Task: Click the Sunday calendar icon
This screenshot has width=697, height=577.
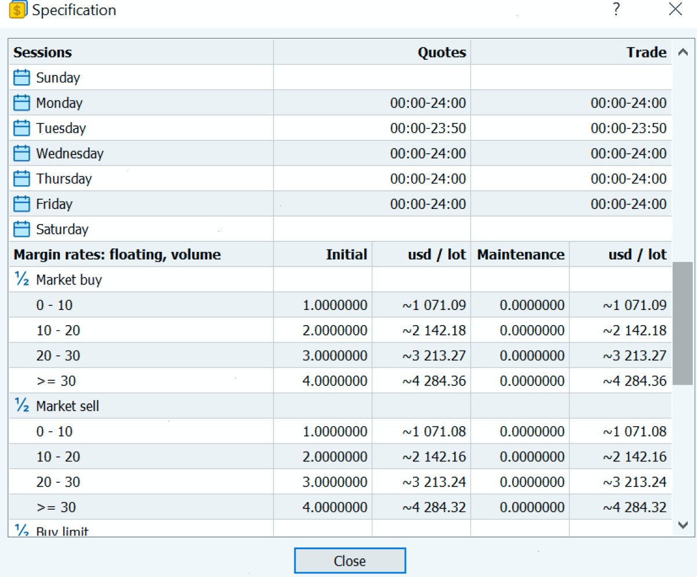Action: click(21, 77)
